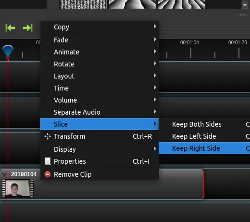Screen dimensions: 250x222
Task: Expand the Animate submenu arrow
Action: coord(155,52)
